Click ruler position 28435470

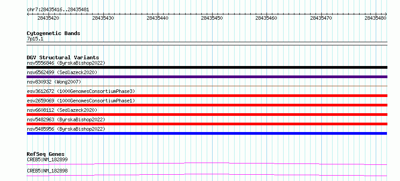321,18
